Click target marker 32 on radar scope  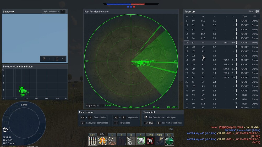149,64
